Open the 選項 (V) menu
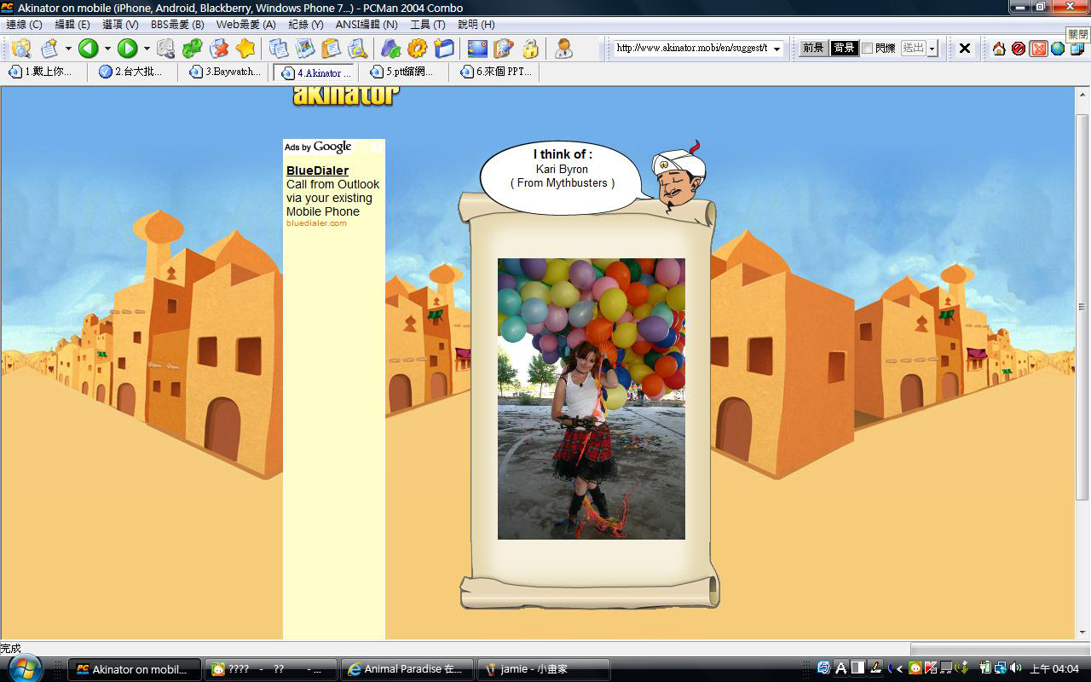Viewport: 1091px width, 682px height. pos(120,25)
